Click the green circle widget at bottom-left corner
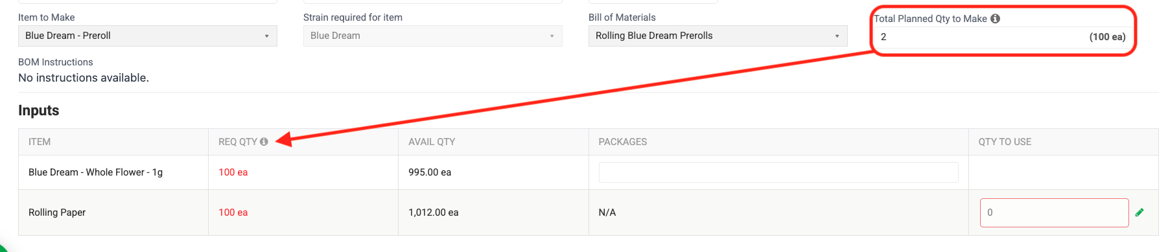Screen dimensions: 1168x252 pos(3,247)
